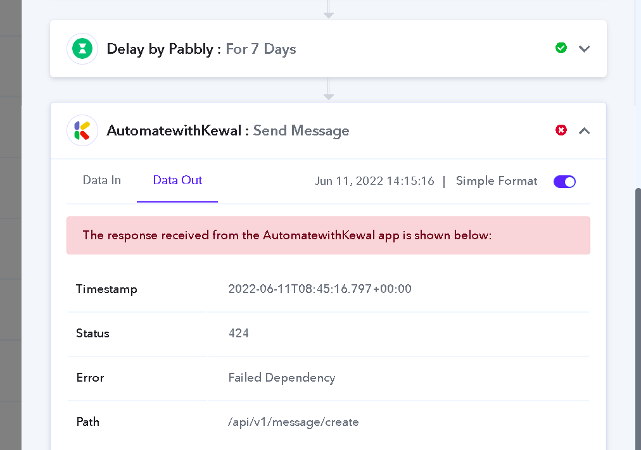Viewport: 641px width, 450px height.
Task: Click the vertical scrollbar on the right
Action: coord(637,318)
